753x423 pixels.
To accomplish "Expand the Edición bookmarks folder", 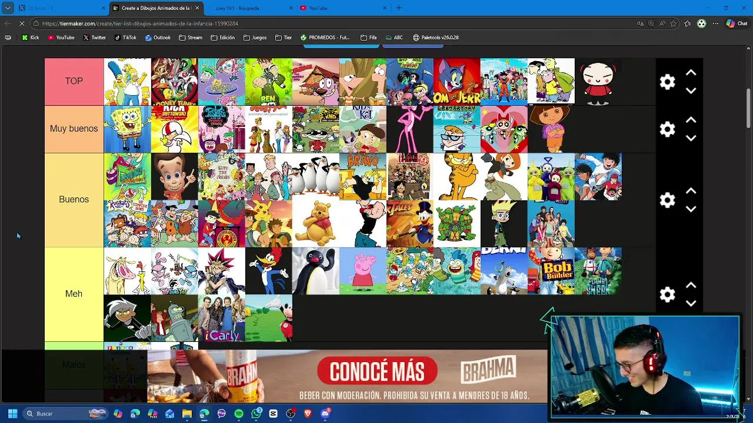I will pyautogui.click(x=223, y=38).
